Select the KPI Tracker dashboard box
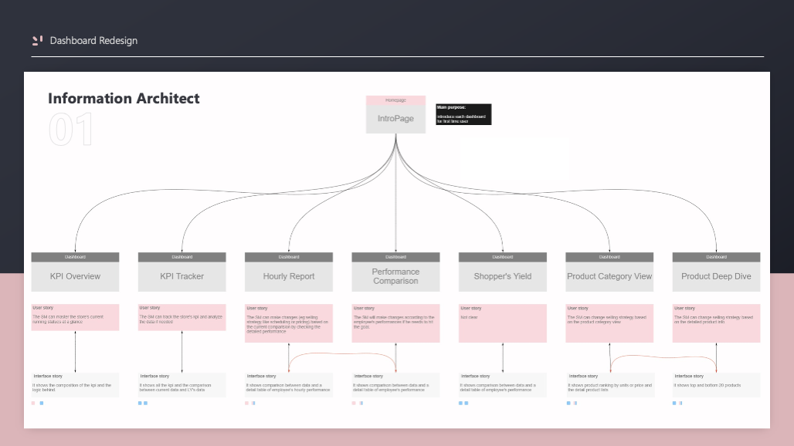The height and width of the screenshot is (446, 794). (x=182, y=276)
